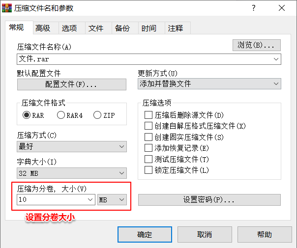Check the 锁定压缩文件 box

148,170
